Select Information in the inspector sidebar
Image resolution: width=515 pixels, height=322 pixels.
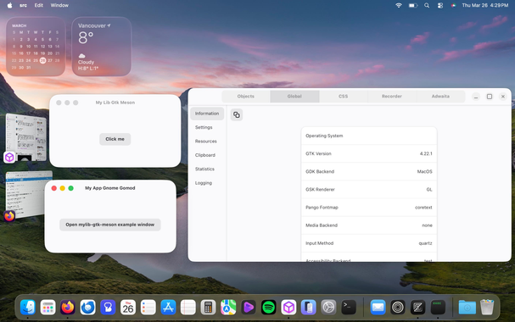(x=207, y=114)
